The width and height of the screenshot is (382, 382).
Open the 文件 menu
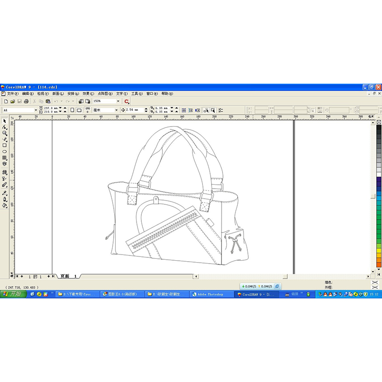tap(12, 94)
